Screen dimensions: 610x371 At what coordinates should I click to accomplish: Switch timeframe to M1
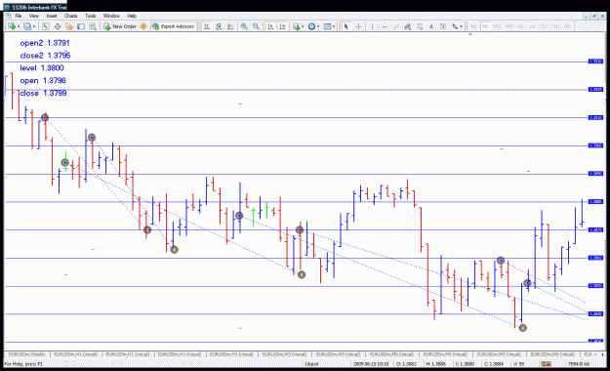473,26
